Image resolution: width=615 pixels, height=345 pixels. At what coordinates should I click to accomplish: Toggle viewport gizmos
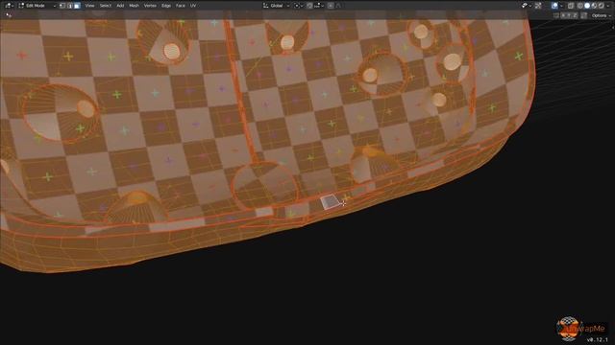tap(538, 6)
